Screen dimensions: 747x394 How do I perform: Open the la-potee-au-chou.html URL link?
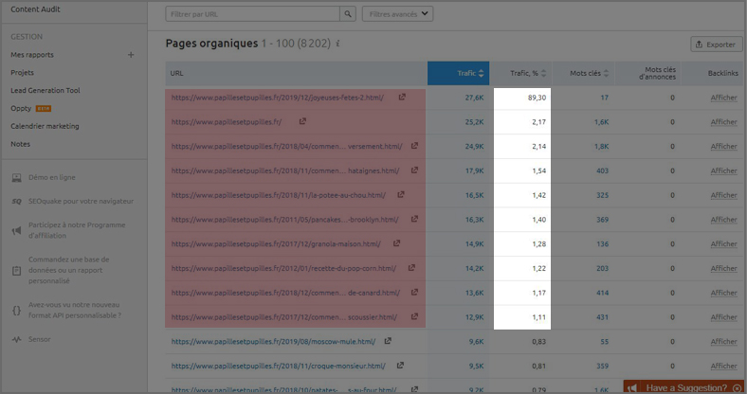point(278,195)
